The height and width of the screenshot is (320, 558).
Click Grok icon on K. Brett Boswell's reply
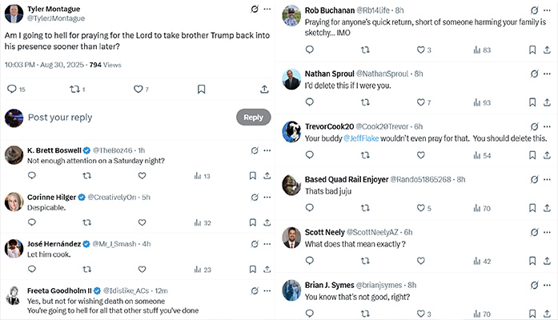pyautogui.click(x=254, y=150)
